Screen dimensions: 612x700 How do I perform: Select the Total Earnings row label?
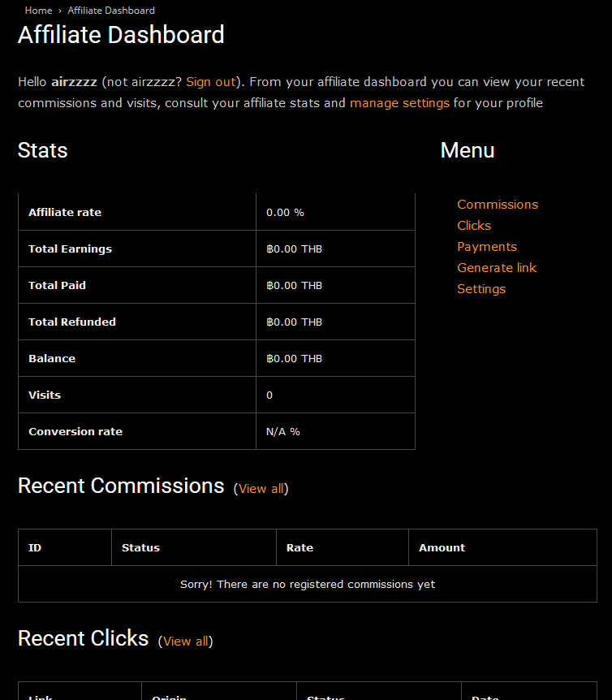pyautogui.click(x=70, y=249)
